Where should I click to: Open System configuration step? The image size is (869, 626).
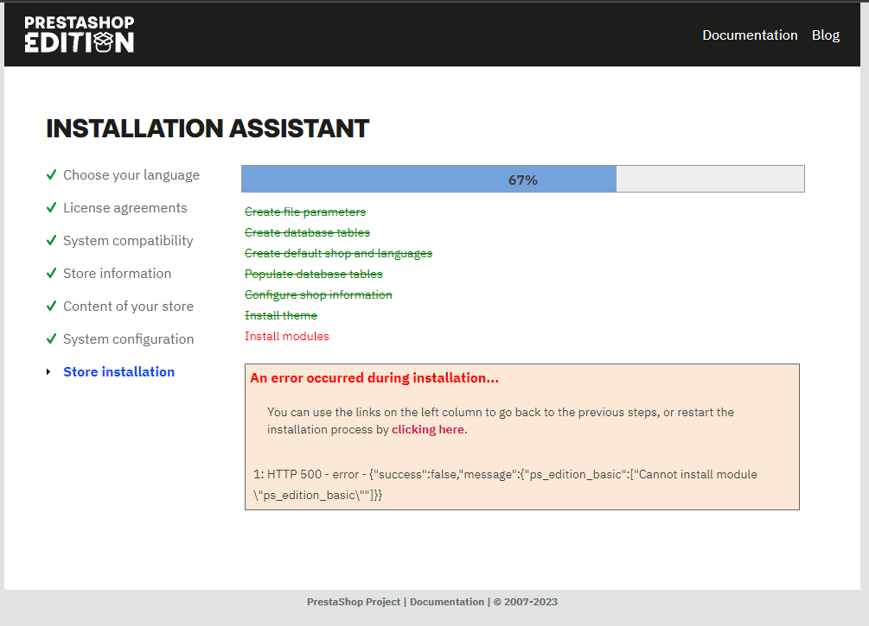[x=129, y=338]
